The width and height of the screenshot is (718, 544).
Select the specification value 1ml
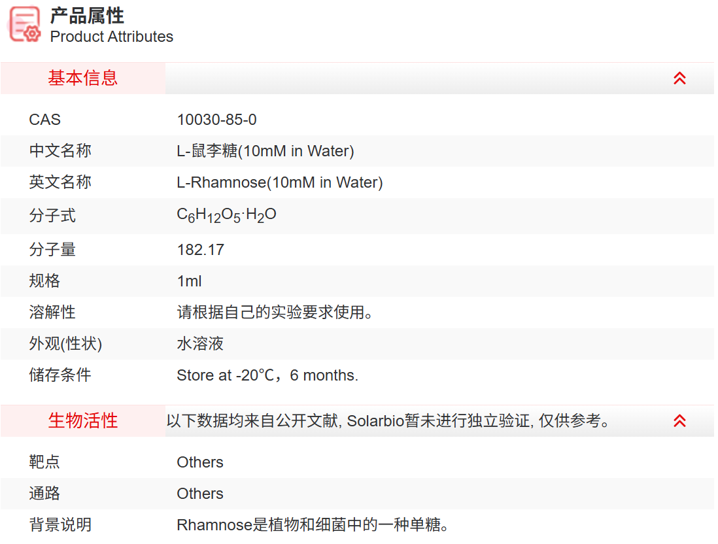[190, 281]
